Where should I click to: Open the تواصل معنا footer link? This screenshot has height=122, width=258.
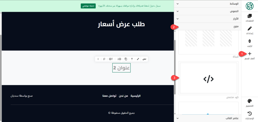pos(109,96)
